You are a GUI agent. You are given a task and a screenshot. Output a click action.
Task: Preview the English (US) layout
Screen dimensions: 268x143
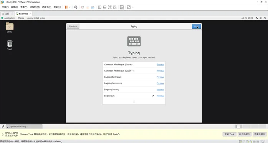[160, 96]
